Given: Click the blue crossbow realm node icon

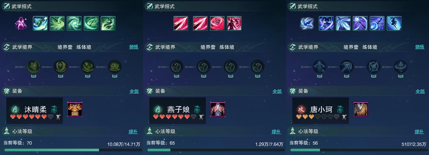Looking at the screenshot, I should (x=319, y=67).
